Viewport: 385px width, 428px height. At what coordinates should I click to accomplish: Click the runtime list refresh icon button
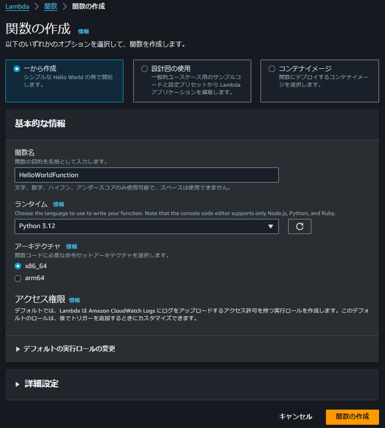(x=299, y=226)
